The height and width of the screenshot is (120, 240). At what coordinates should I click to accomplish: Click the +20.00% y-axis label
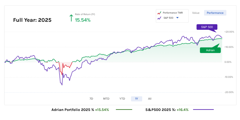(x=229, y=32)
